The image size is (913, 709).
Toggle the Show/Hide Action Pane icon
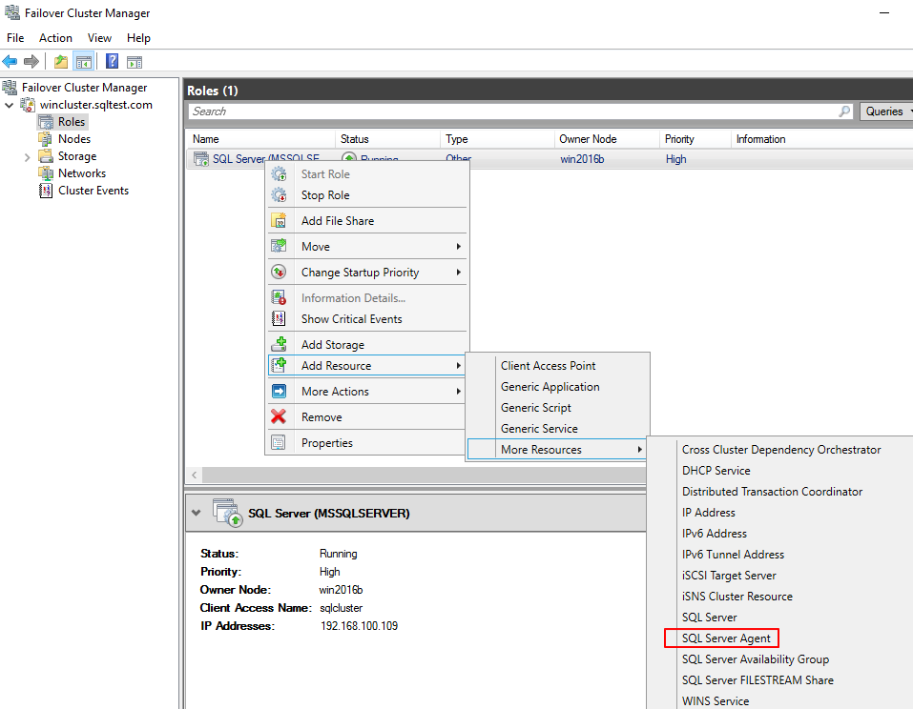click(135, 62)
